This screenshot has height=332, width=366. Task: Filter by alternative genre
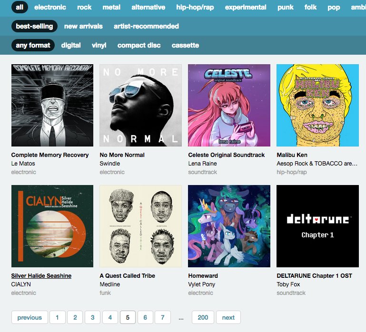click(148, 7)
